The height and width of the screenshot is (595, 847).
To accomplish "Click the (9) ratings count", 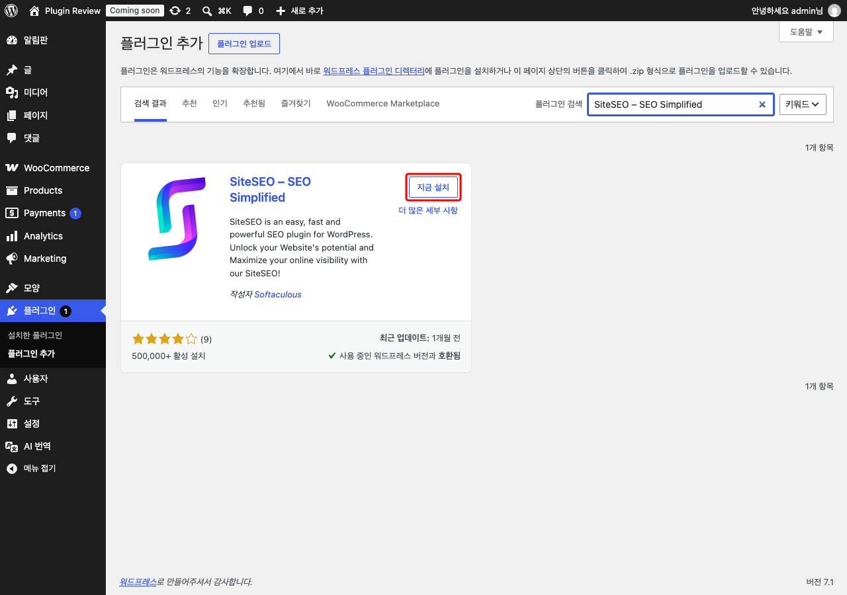I will click(206, 340).
